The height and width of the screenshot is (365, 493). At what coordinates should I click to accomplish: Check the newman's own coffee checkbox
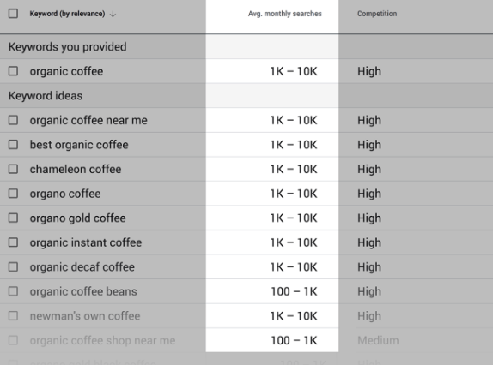pos(13,316)
